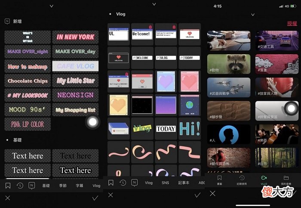The height and width of the screenshot is (208, 301).
Task: Switch to SNS sticker tab
Action: [165, 183]
